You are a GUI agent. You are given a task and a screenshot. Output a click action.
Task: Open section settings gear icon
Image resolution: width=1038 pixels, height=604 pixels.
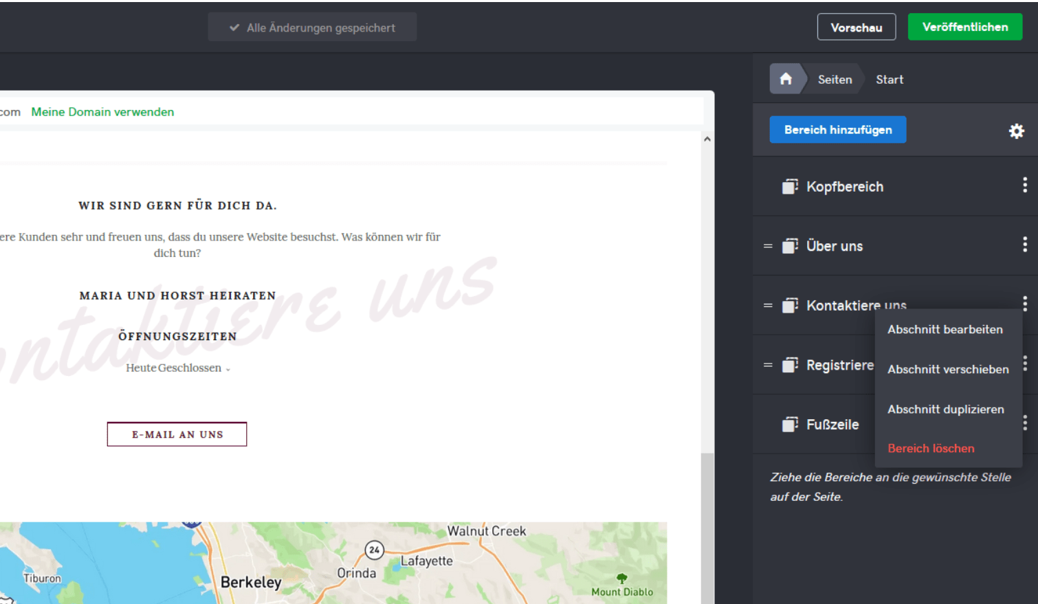point(1016,131)
